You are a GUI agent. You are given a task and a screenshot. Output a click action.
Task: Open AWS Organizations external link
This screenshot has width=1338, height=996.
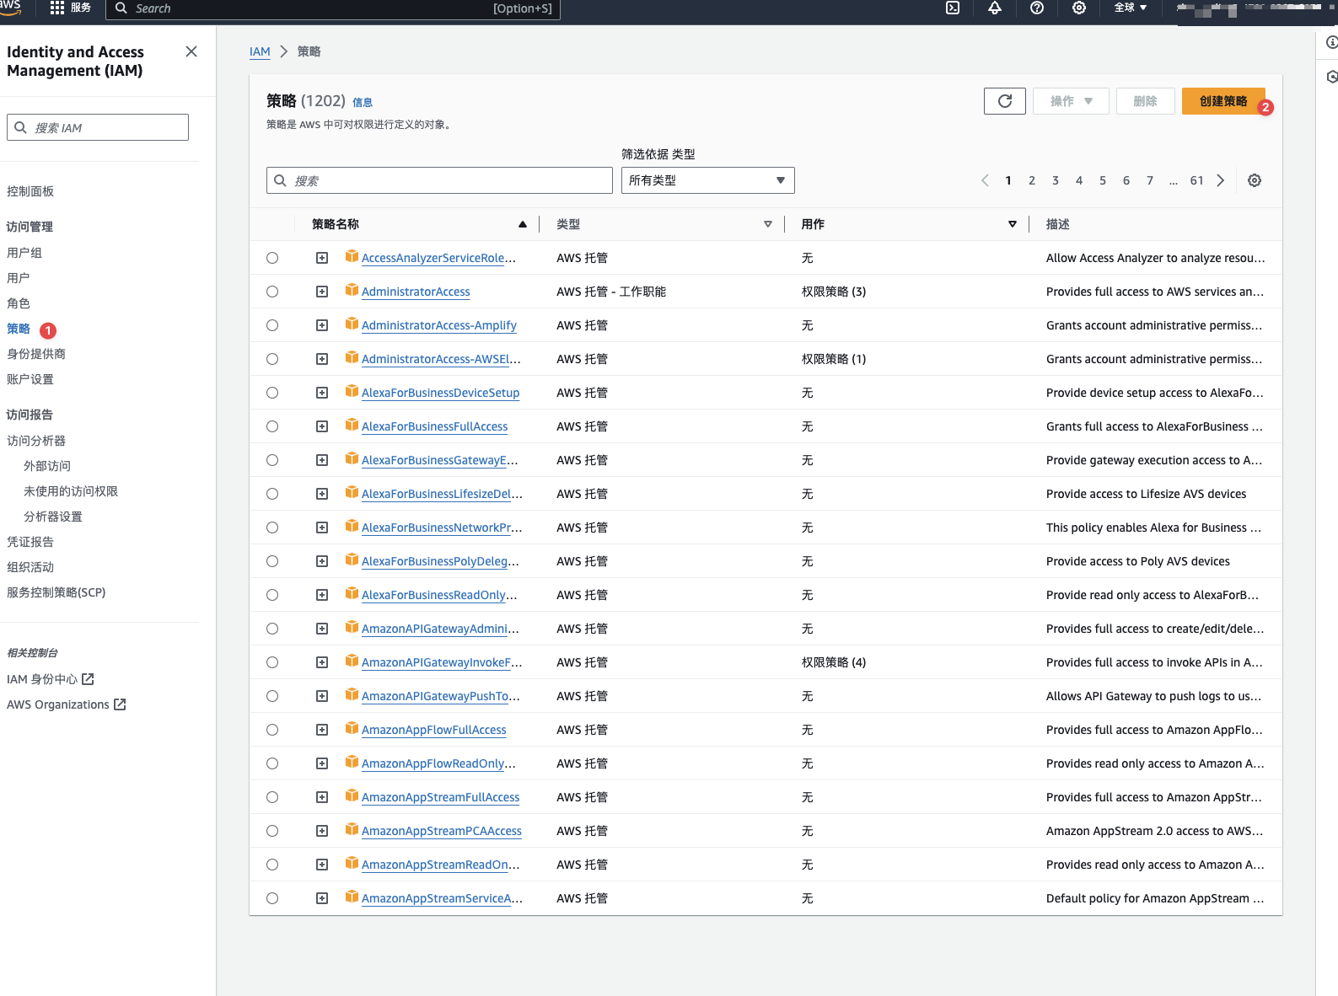67,704
